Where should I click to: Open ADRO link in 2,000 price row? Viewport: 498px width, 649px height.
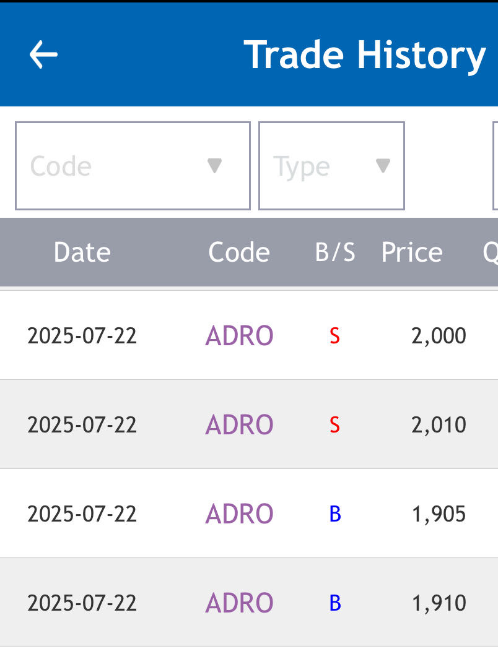pos(239,336)
